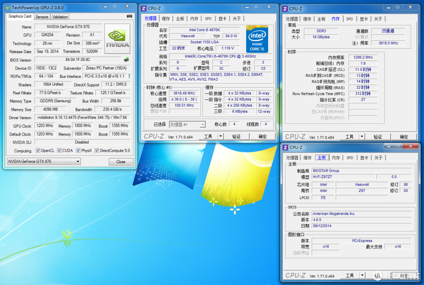Open SPD tab in processor CPU-Z window
Image resolution: width=424 pixels, height=285 pixels.
(208, 19)
